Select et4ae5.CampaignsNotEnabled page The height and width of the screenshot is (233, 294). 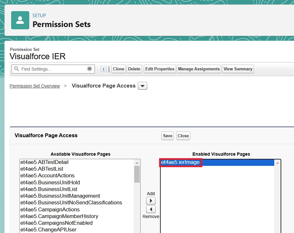click(76, 223)
